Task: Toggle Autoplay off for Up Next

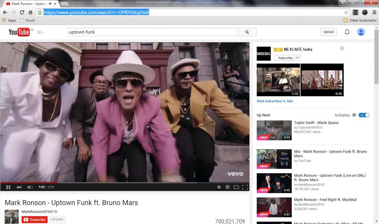Action: [x=364, y=115]
